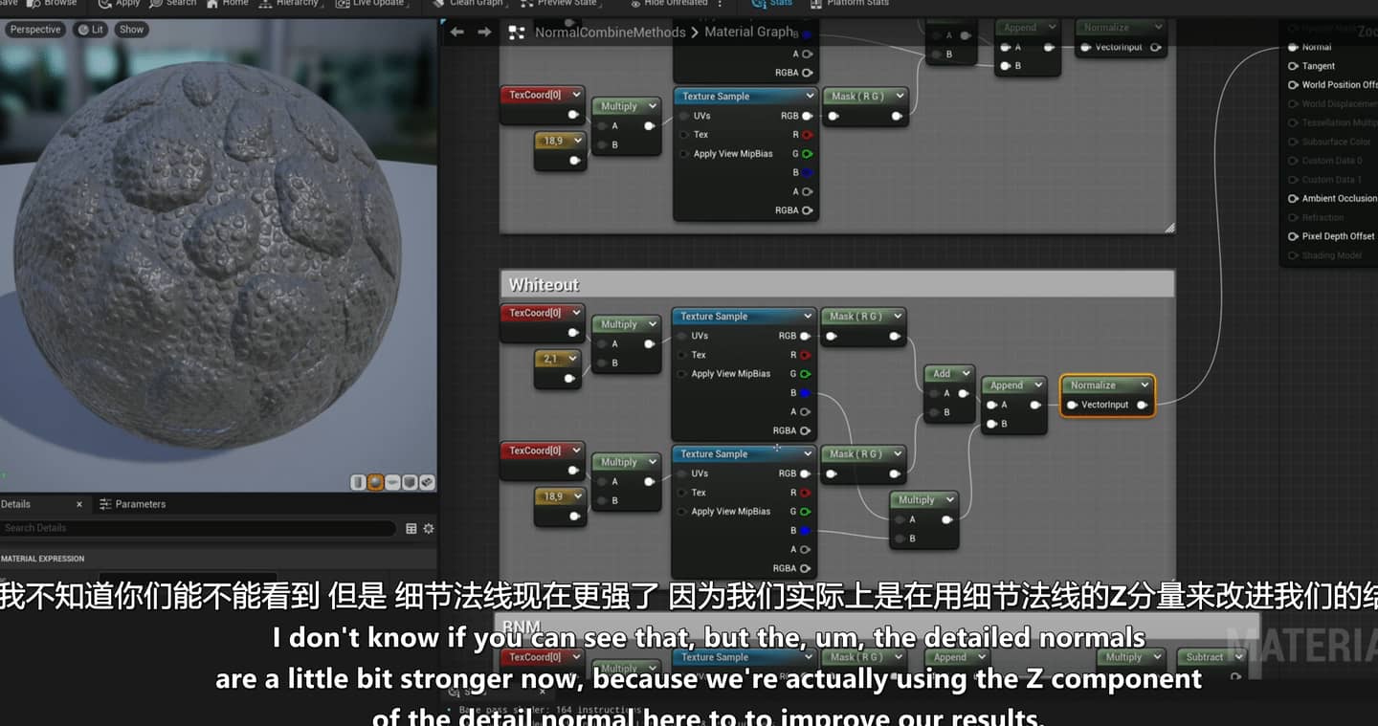
Task: Click the Search toolbar button
Action: tap(172, 4)
